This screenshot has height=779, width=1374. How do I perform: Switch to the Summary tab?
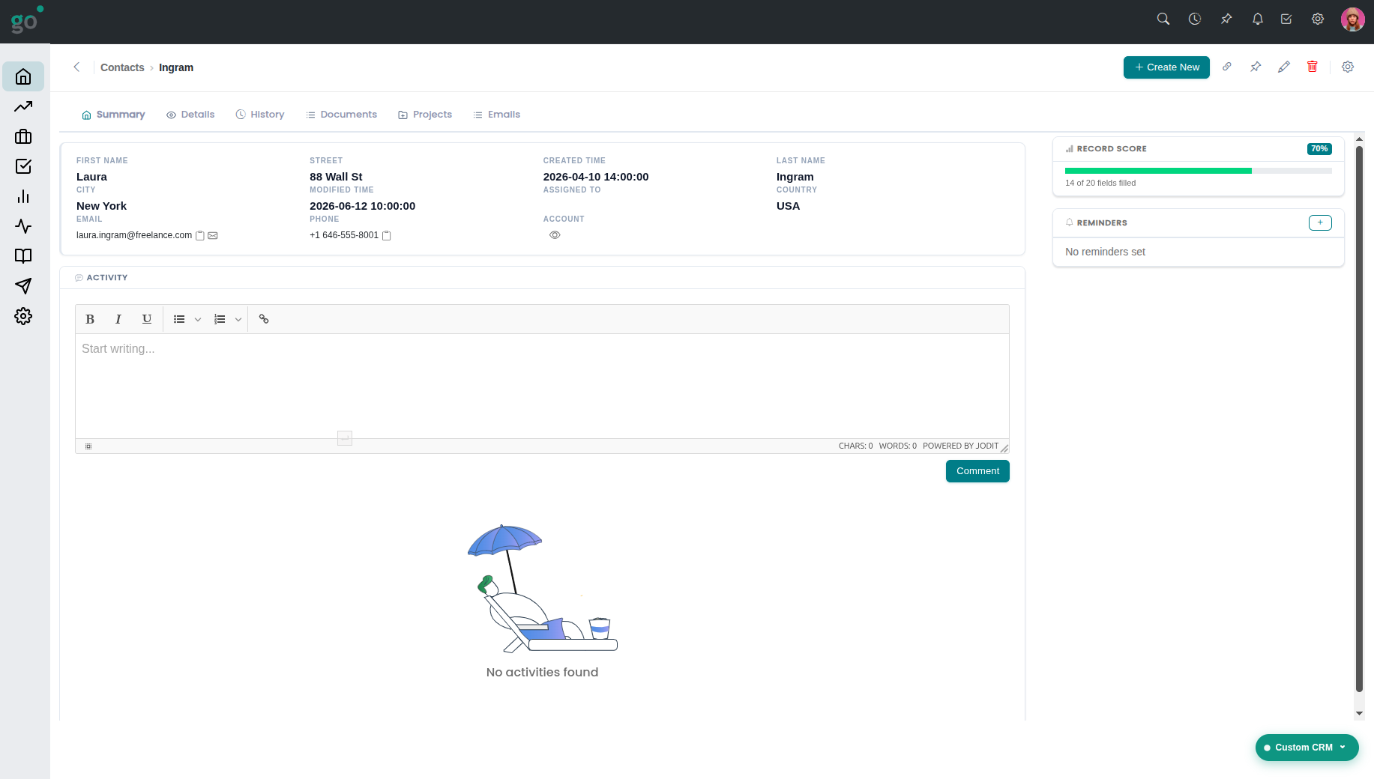(113, 115)
